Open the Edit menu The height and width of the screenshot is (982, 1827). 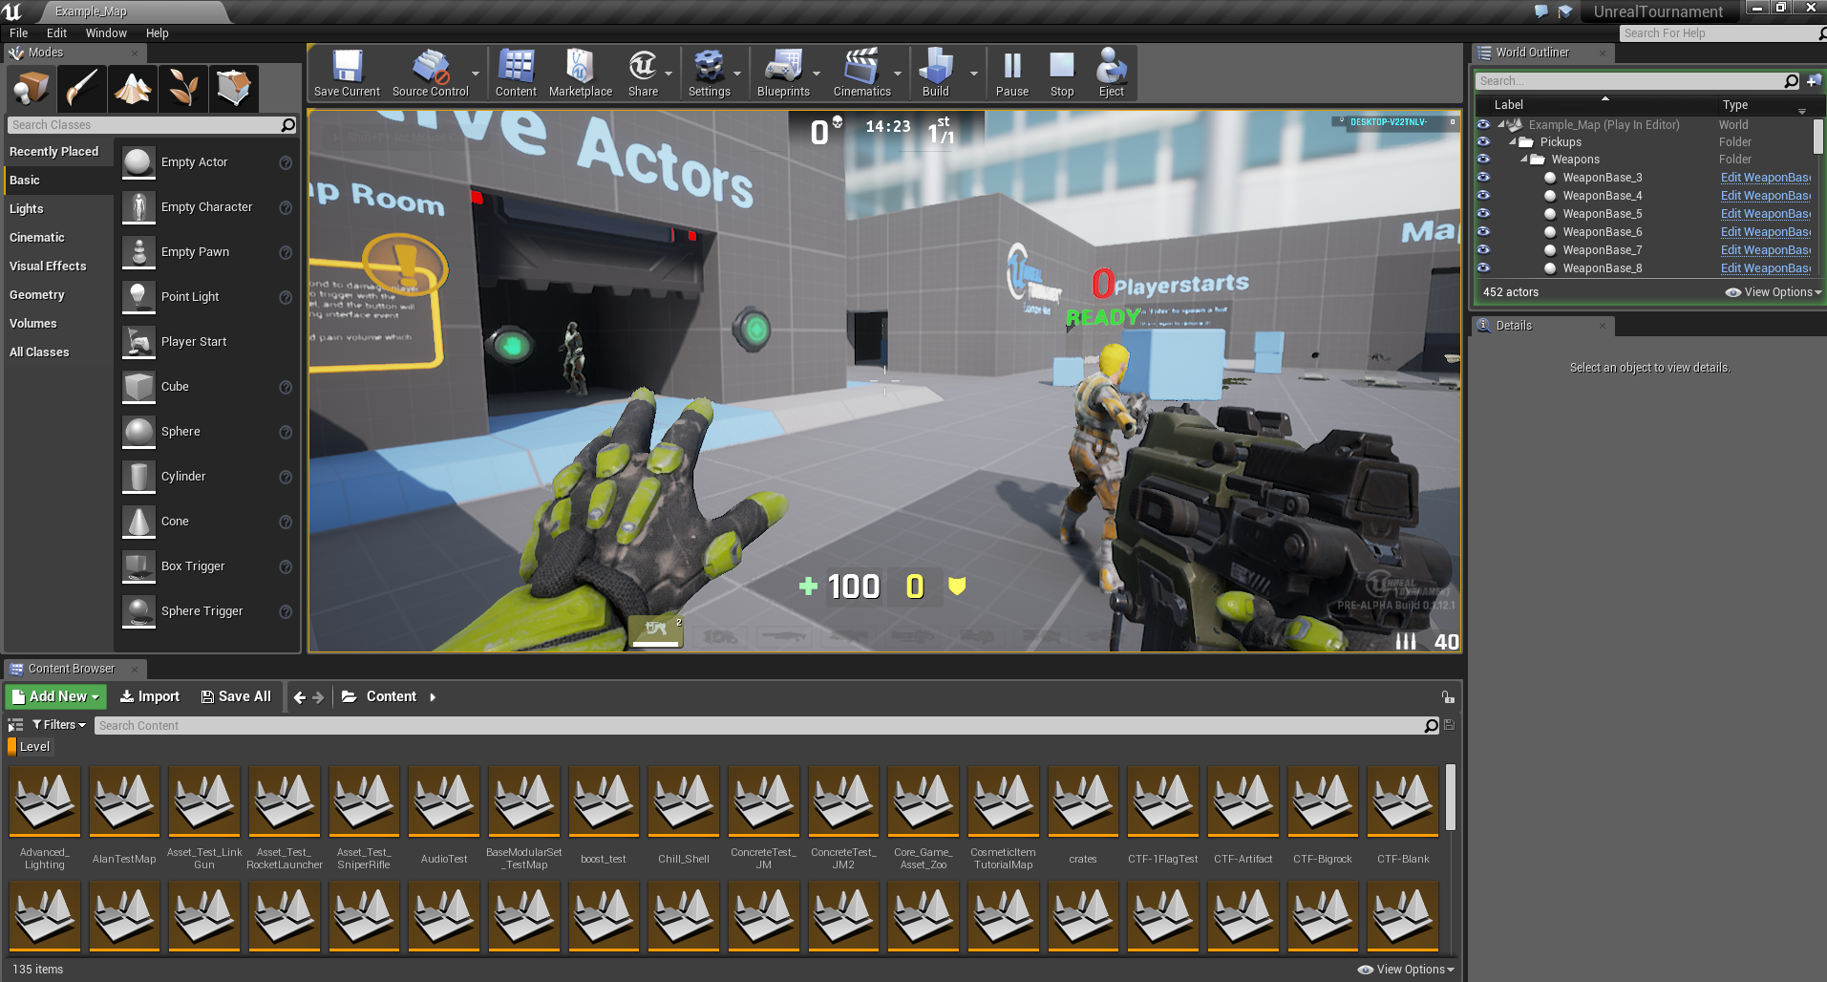pos(56,33)
